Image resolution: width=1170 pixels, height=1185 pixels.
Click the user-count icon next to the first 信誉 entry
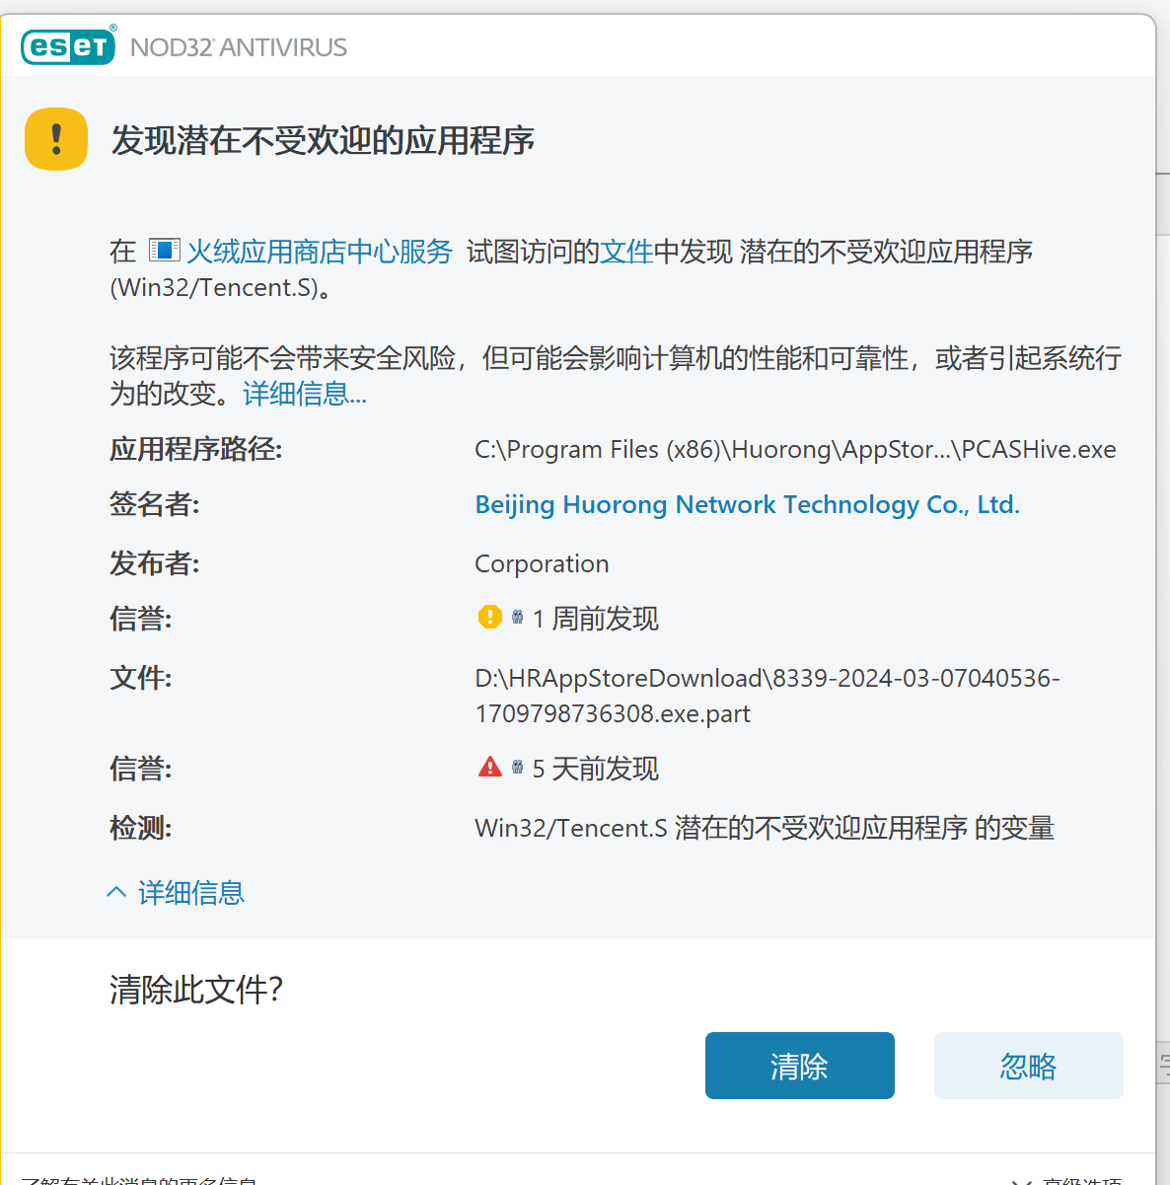[x=516, y=615]
